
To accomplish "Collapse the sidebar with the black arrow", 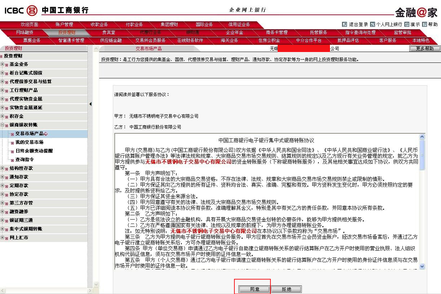I will [x=91, y=104].
